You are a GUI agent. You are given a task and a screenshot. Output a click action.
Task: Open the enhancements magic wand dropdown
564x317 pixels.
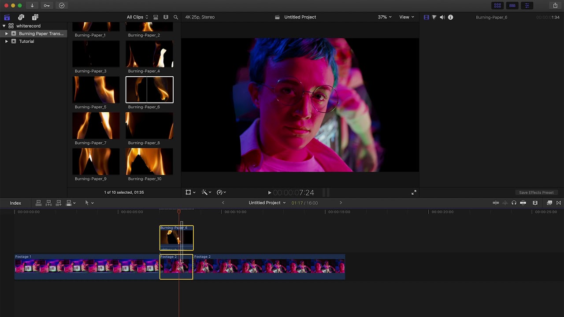(206, 192)
